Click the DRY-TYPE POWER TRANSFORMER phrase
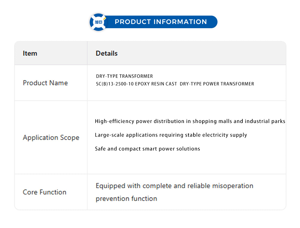The image size is (300, 228). click(217, 84)
